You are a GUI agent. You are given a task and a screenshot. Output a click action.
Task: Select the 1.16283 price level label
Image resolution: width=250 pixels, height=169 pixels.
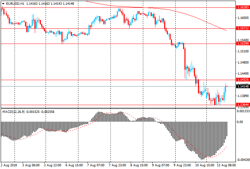point(243,7)
